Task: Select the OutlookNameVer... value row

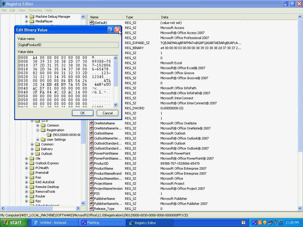Action: point(108,138)
